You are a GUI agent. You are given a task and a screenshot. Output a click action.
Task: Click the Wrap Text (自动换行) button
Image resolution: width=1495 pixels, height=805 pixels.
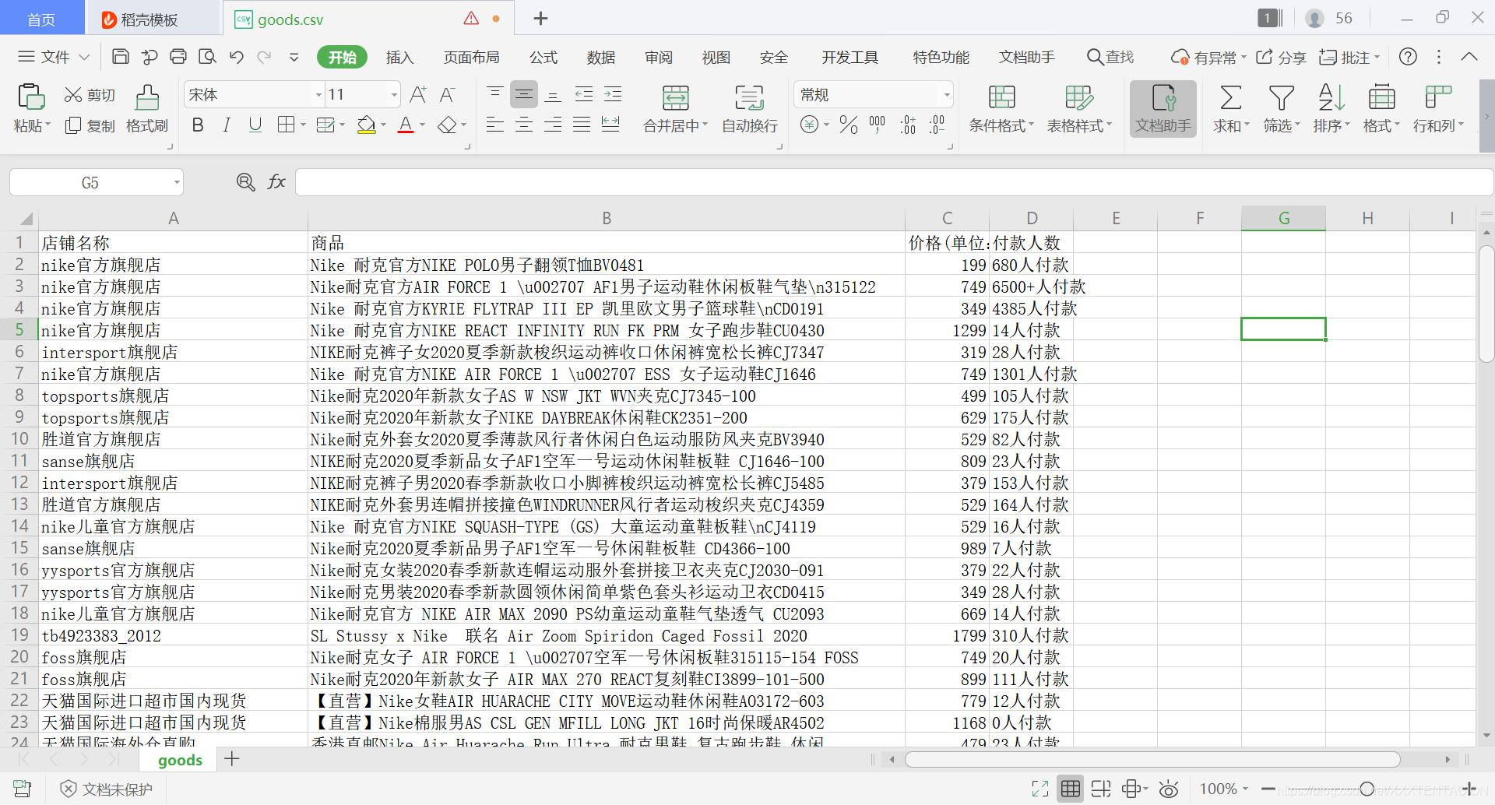pos(749,109)
